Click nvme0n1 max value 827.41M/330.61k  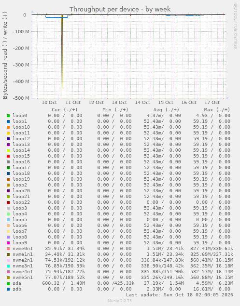(x=212, y=249)
